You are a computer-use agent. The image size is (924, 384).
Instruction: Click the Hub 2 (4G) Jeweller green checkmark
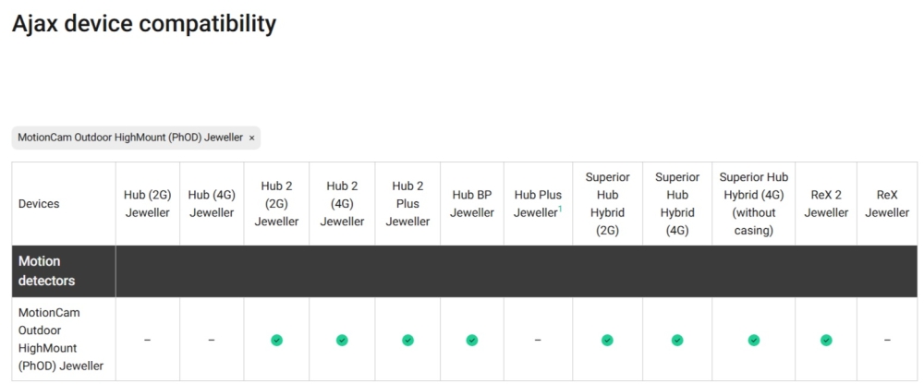click(x=342, y=340)
